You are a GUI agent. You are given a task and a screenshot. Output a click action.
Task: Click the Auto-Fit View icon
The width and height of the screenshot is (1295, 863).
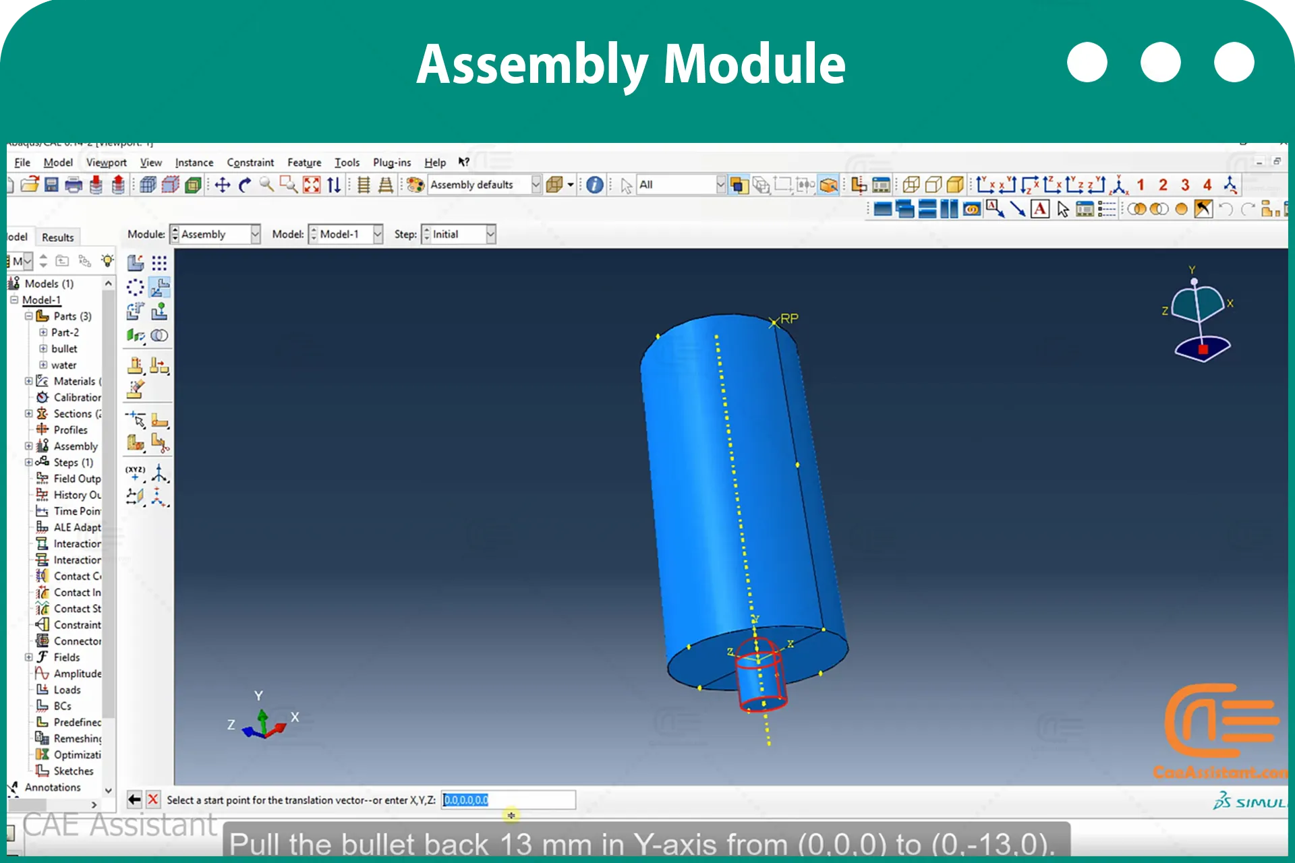click(x=312, y=185)
